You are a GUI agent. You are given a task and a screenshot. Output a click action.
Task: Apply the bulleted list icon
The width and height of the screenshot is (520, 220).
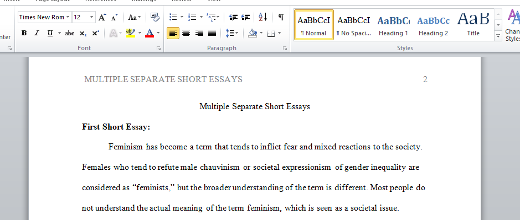pos(173,17)
